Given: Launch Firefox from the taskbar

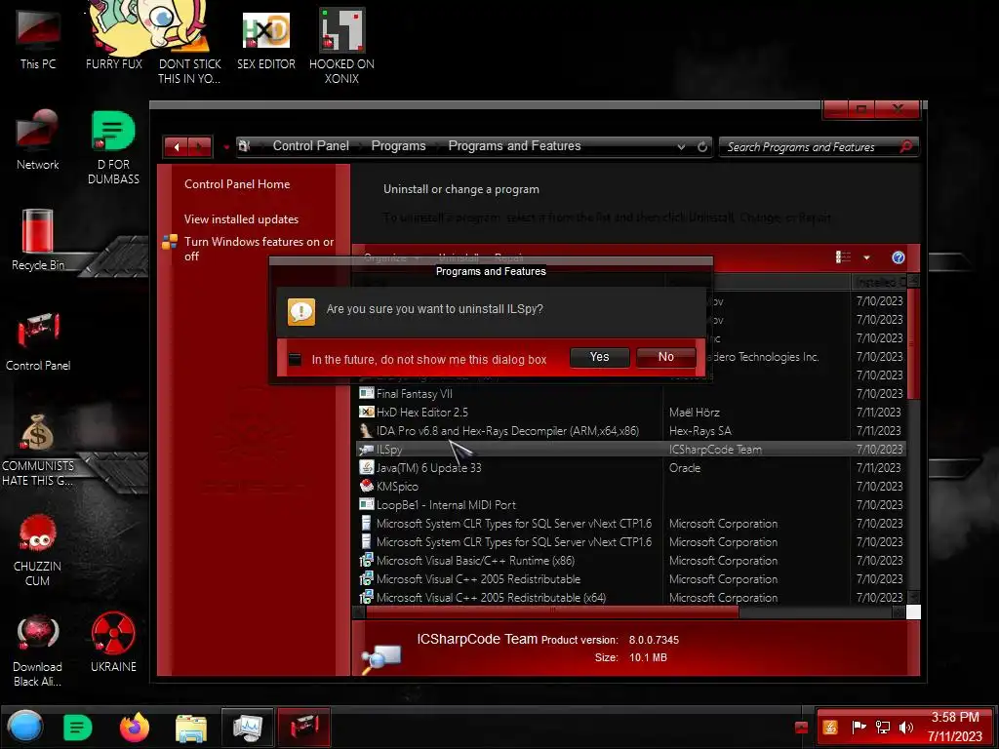Looking at the screenshot, I should point(135,728).
